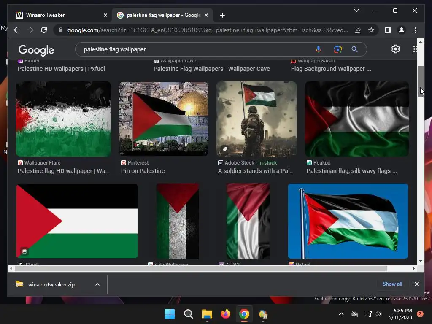Open the Chrome profile menu
The image size is (432, 324).
tap(402, 30)
